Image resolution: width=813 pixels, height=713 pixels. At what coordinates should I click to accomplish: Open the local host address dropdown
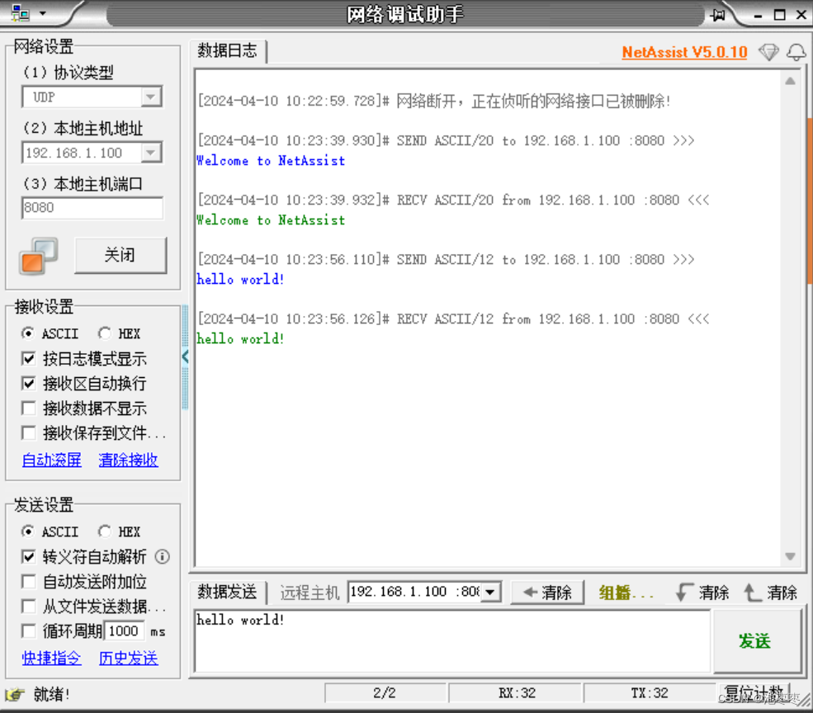click(x=151, y=153)
